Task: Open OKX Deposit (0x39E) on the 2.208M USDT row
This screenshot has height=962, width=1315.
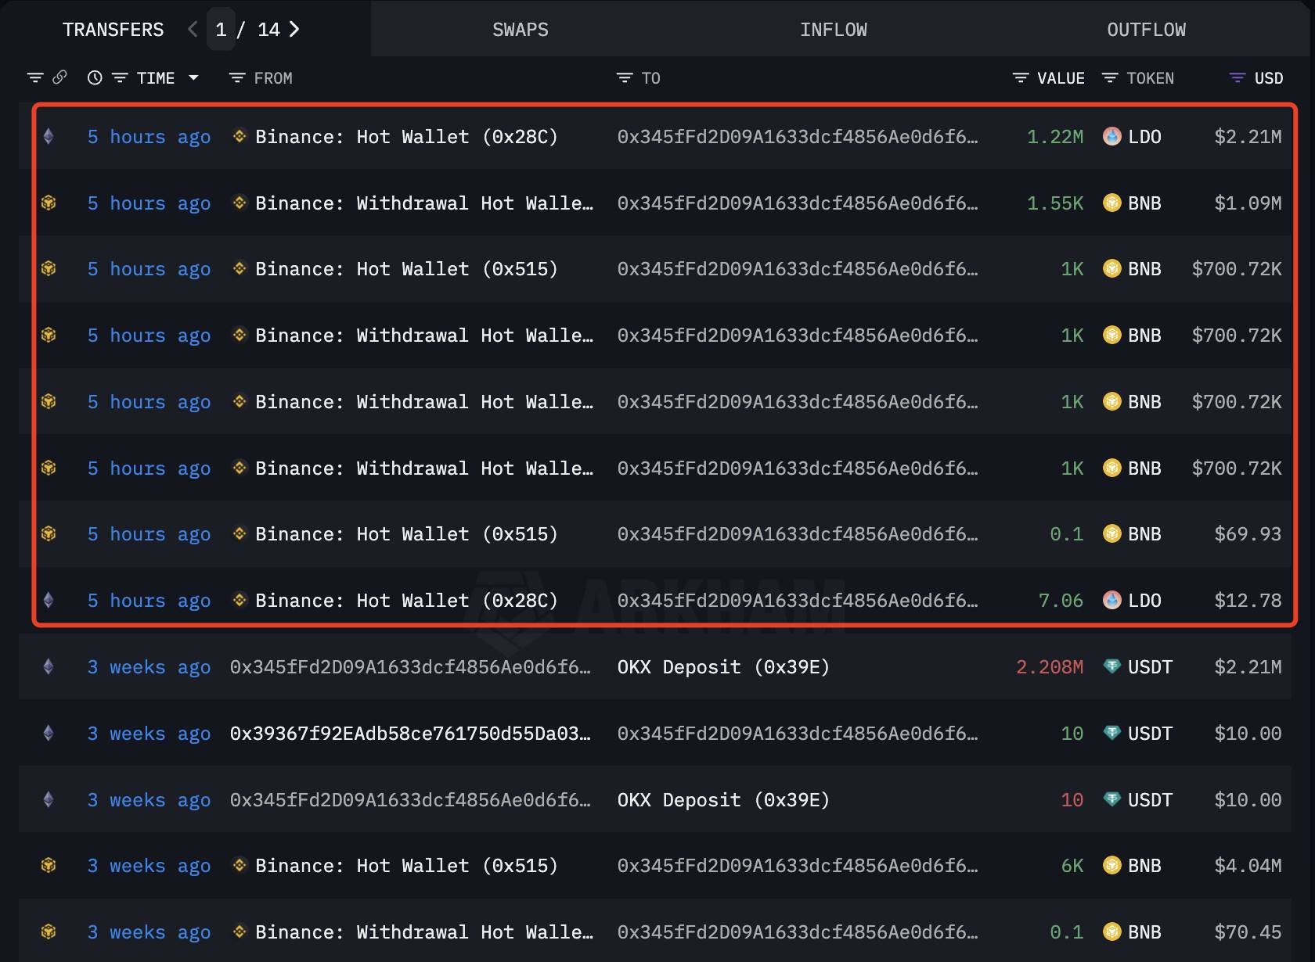Action: [723, 667]
